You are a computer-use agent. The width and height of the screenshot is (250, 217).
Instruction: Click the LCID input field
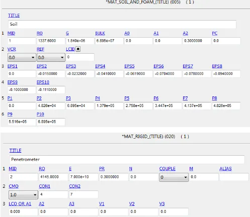tap(80, 57)
